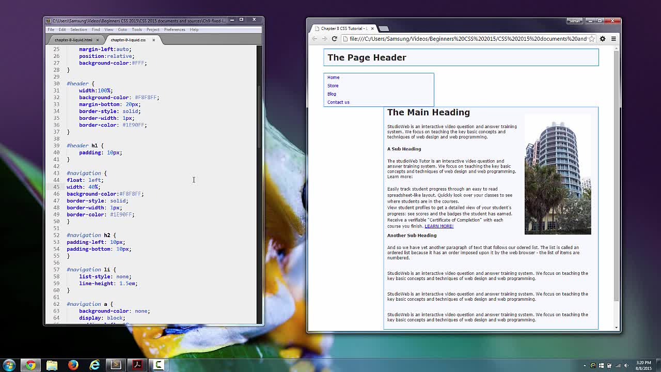Screen dimensions: 661x372
Task: Open the Selection menu
Action: 78,29
